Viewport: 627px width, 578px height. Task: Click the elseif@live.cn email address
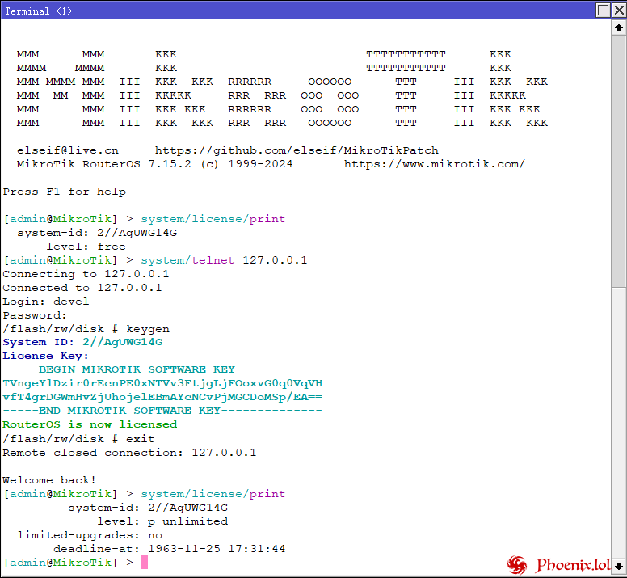(x=67, y=150)
